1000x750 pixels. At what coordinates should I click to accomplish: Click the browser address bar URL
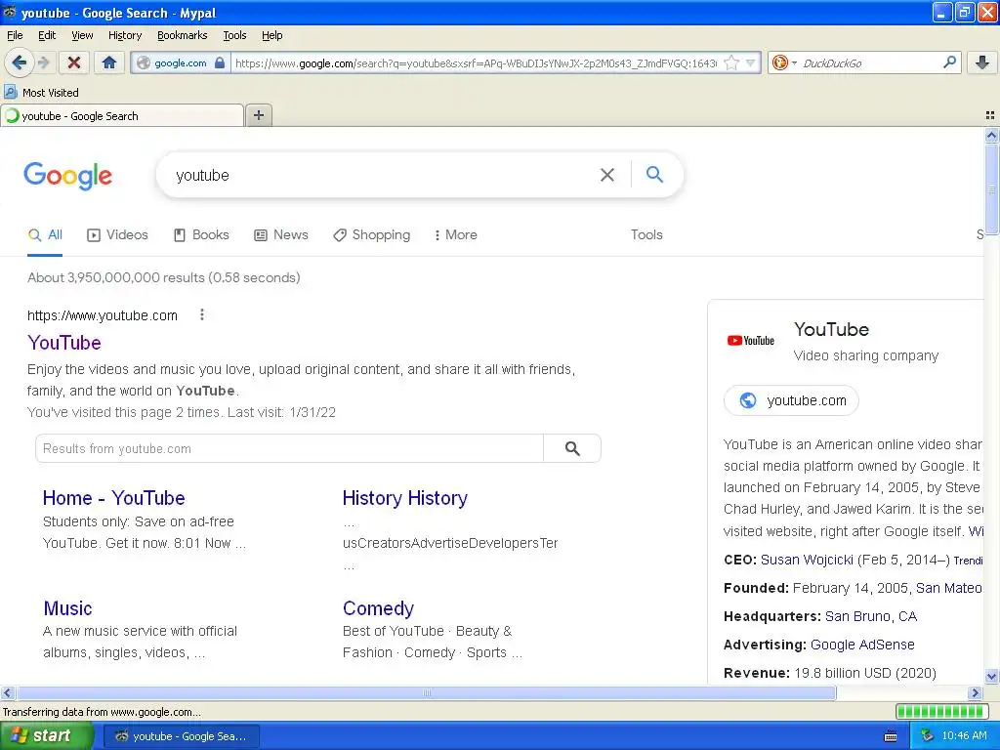coord(476,63)
